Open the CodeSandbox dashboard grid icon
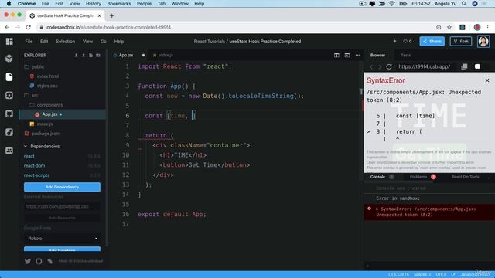Viewport: 495px width, 278px height. click(9, 41)
